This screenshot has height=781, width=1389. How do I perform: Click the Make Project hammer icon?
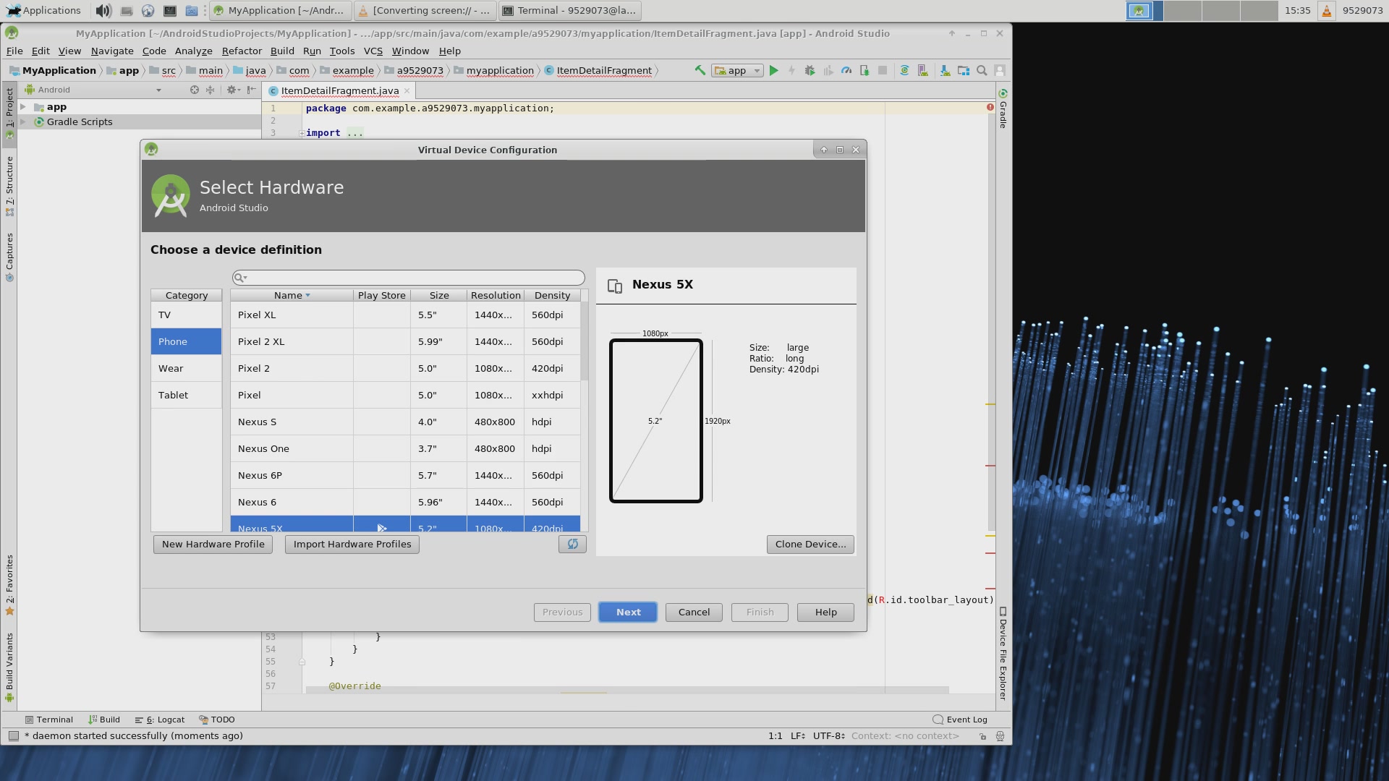[x=700, y=70]
